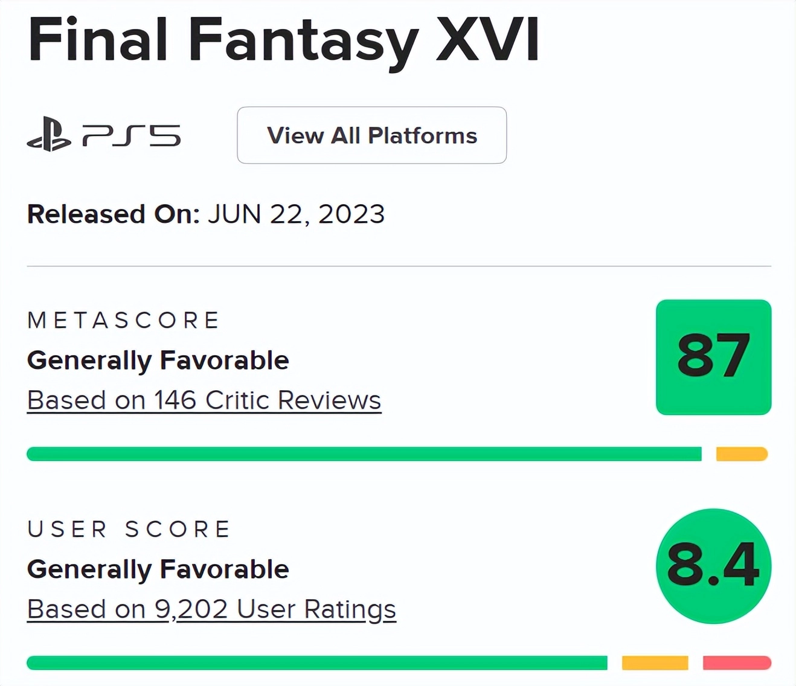Select yellow mixed segment of critic bar
796x686 pixels.
(742, 454)
